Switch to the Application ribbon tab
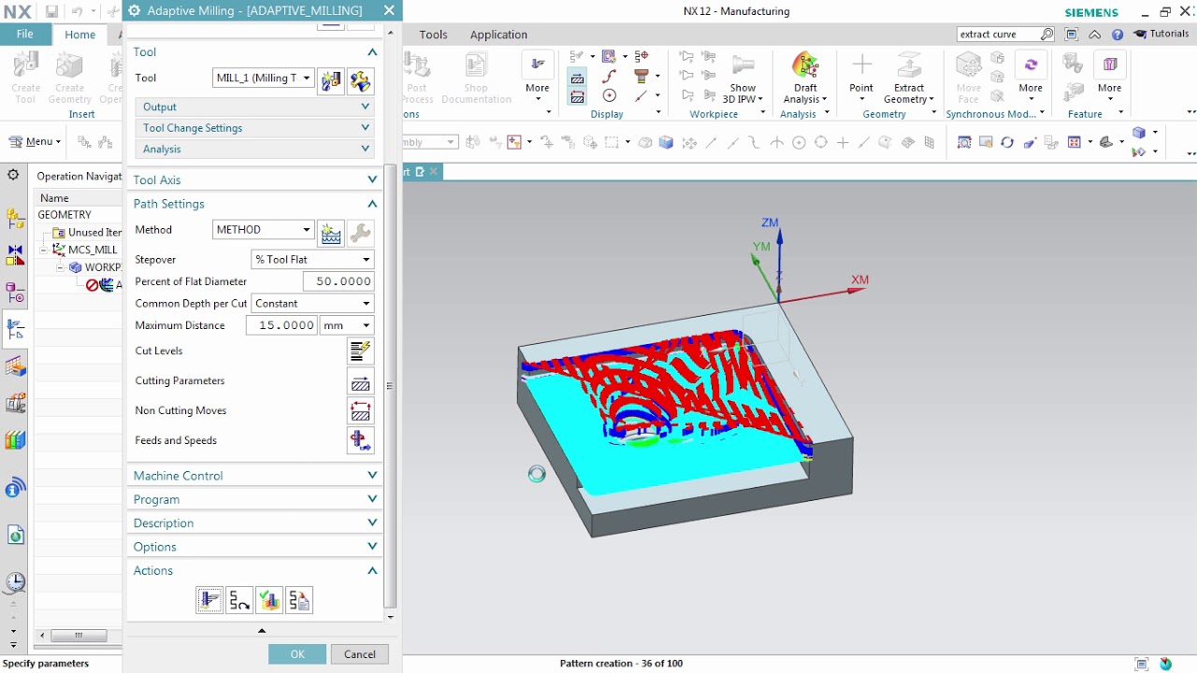The height and width of the screenshot is (673, 1197). click(x=498, y=35)
